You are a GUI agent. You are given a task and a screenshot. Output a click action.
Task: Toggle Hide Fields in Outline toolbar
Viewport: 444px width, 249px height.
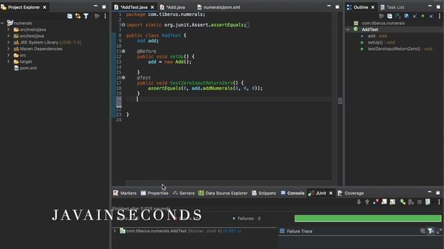pyautogui.click(x=407, y=16)
